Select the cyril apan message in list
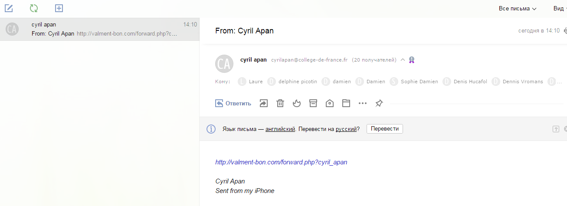Screen dimensions: 567x206 100,29
